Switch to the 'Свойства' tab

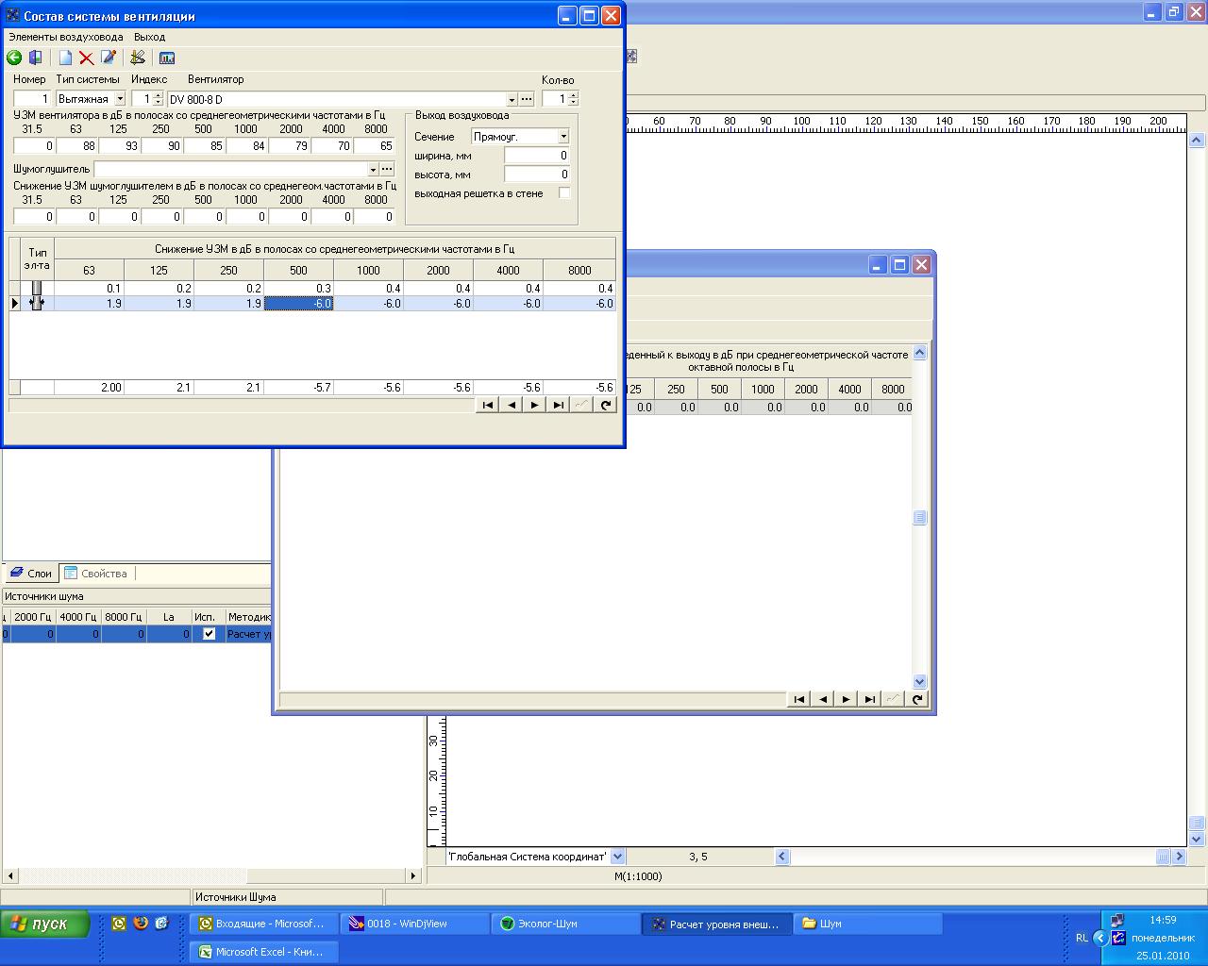pyautogui.click(x=96, y=574)
